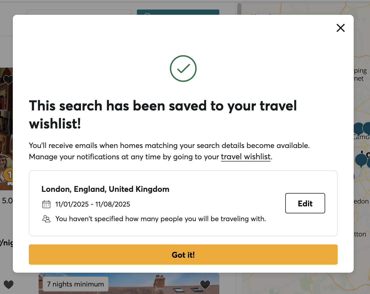Open the travel wishlist link
The width and height of the screenshot is (370, 294).
[246, 157]
